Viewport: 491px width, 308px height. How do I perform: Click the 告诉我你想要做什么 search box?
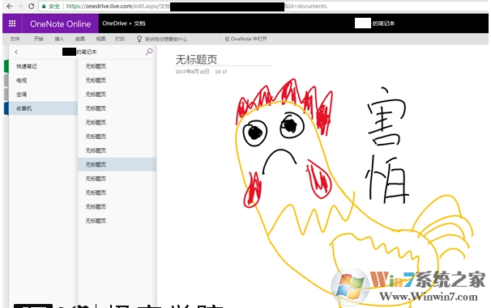point(166,40)
